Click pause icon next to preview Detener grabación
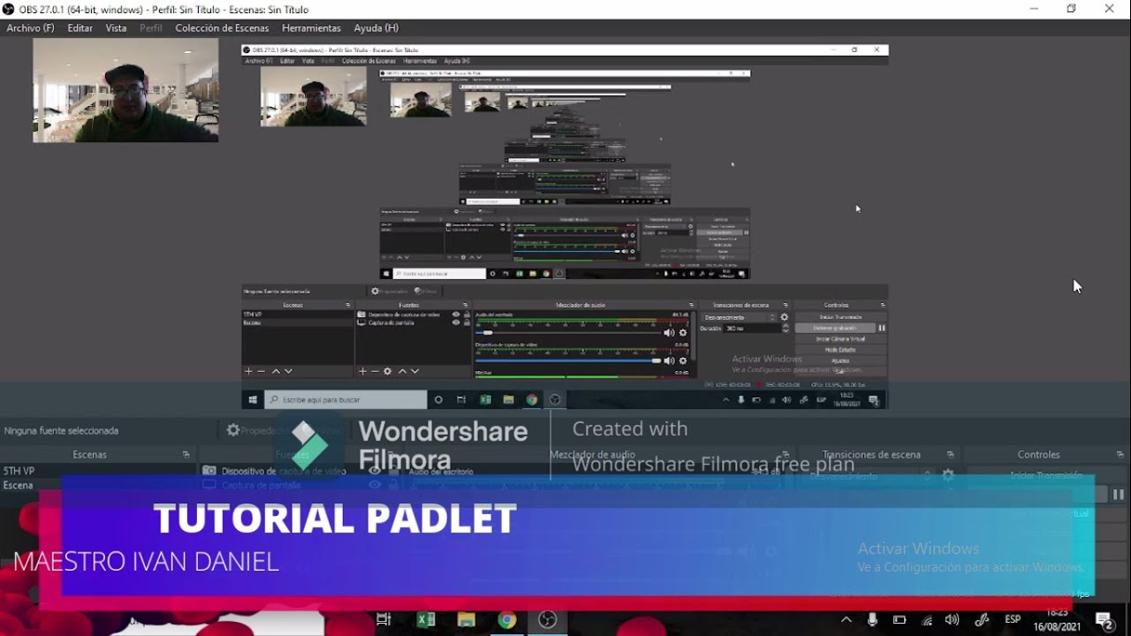This screenshot has width=1131, height=636. (882, 328)
